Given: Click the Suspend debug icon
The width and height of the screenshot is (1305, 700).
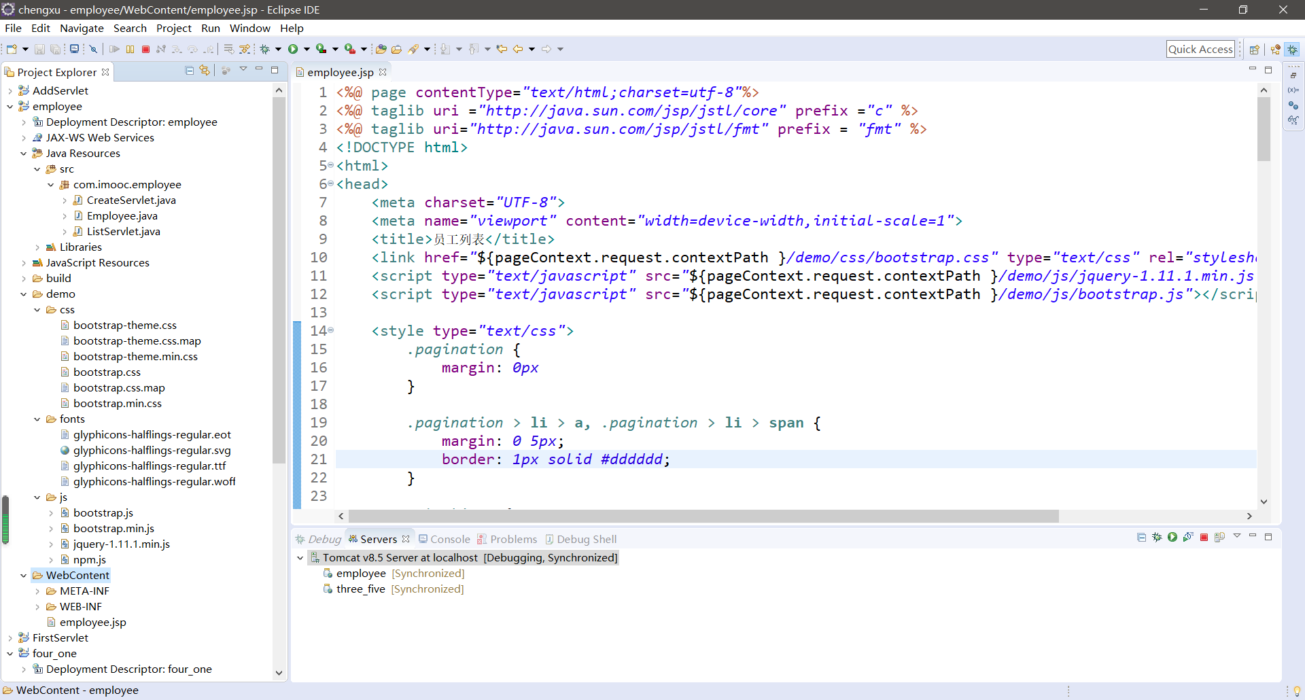Looking at the screenshot, I should (x=130, y=49).
